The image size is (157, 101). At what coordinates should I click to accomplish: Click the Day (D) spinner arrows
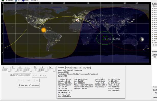tap(24, 70)
